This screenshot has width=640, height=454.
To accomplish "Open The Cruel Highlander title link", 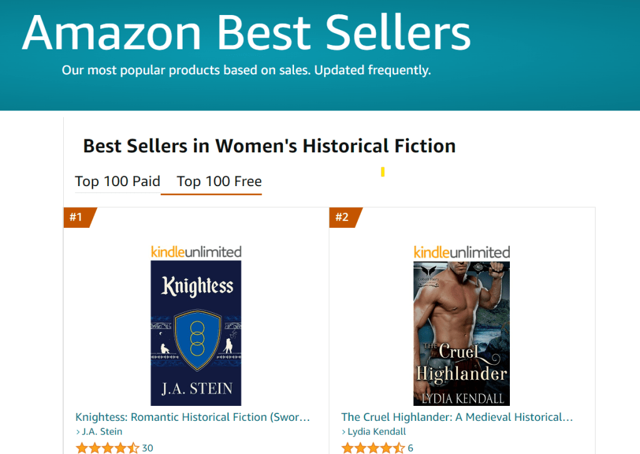I will pos(457,417).
